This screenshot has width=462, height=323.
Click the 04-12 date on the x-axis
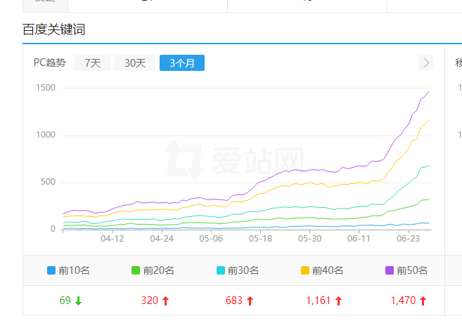pos(113,239)
